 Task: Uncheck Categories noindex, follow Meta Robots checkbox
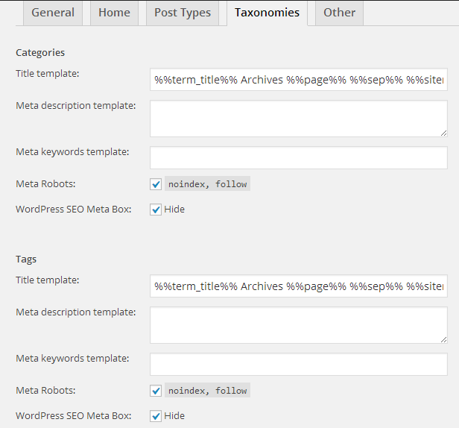pyautogui.click(x=156, y=184)
